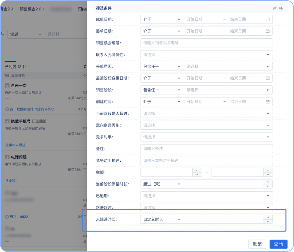Open 最近阶段变更日期 介于 operator dropdown
294x252 pixels.
(x=162, y=78)
